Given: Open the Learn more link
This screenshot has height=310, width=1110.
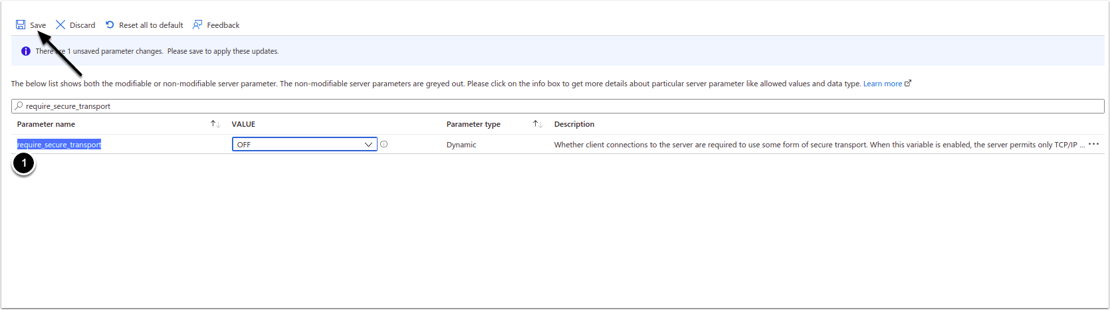Looking at the screenshot, I should coord(882,84).
